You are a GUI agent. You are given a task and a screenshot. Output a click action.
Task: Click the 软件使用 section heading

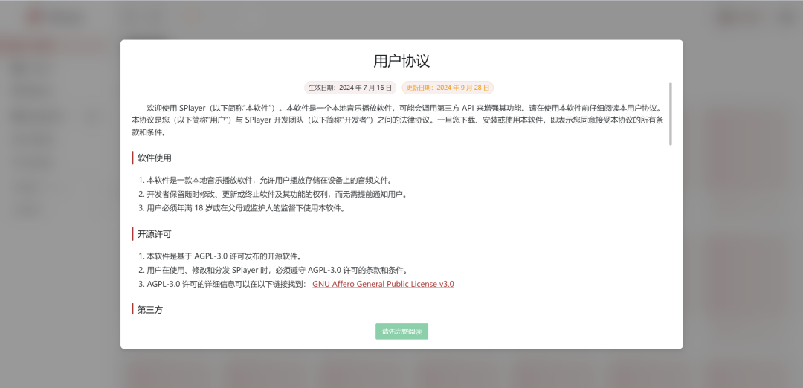coord(154,158)
